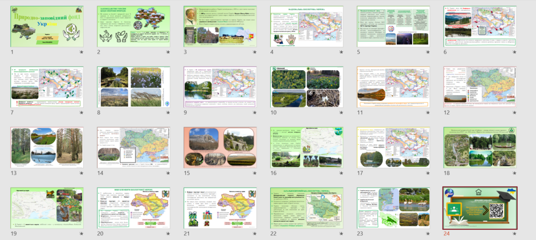Click the transition star icon under slide 7
This screenshot has height=240, width=536.
[82, 112]
